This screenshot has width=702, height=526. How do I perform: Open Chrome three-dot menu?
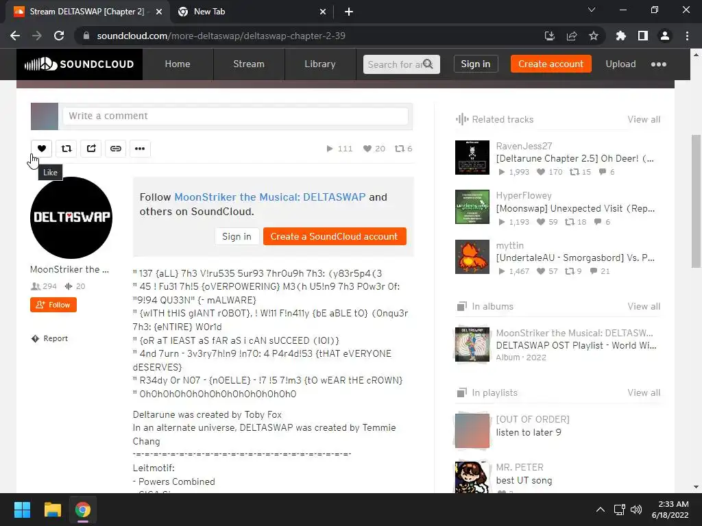pos(687,36)
